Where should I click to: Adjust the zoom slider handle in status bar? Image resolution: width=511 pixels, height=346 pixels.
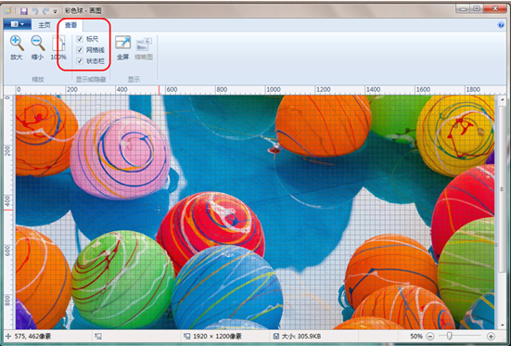coord(449,336)
